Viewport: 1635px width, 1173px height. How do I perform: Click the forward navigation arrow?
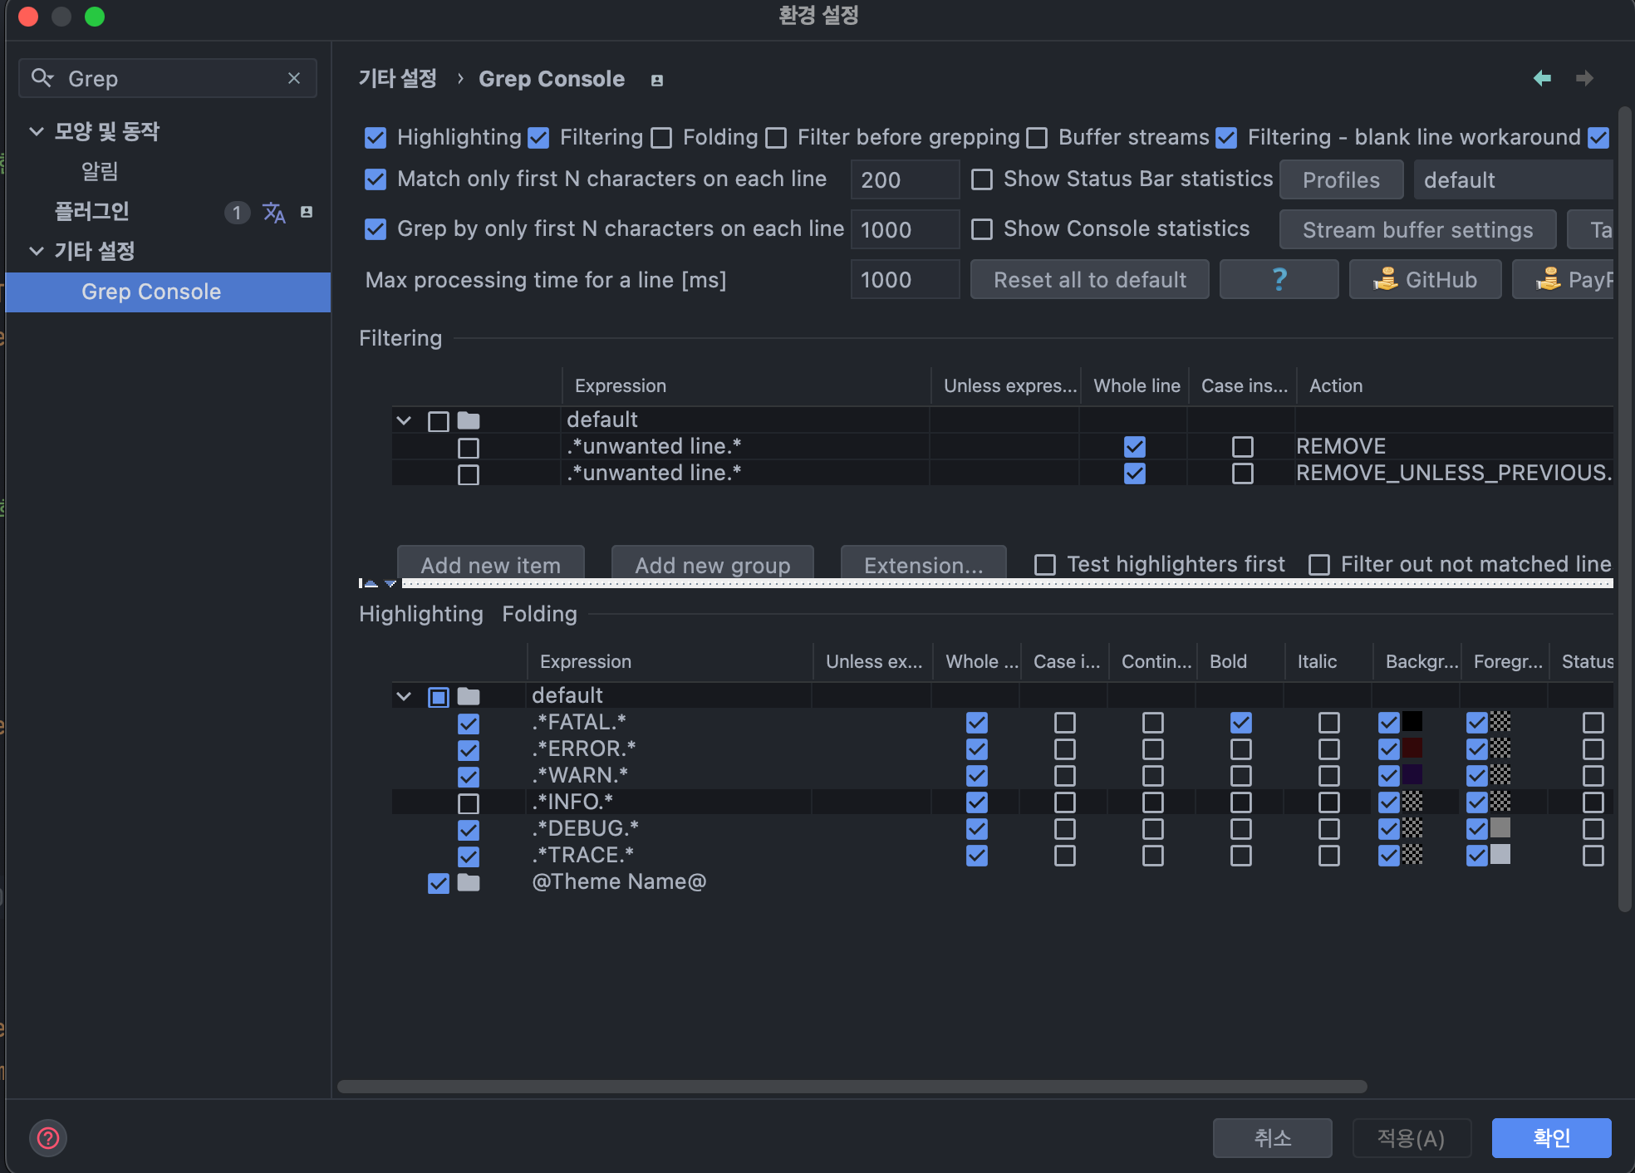[x=1584, y=78]
